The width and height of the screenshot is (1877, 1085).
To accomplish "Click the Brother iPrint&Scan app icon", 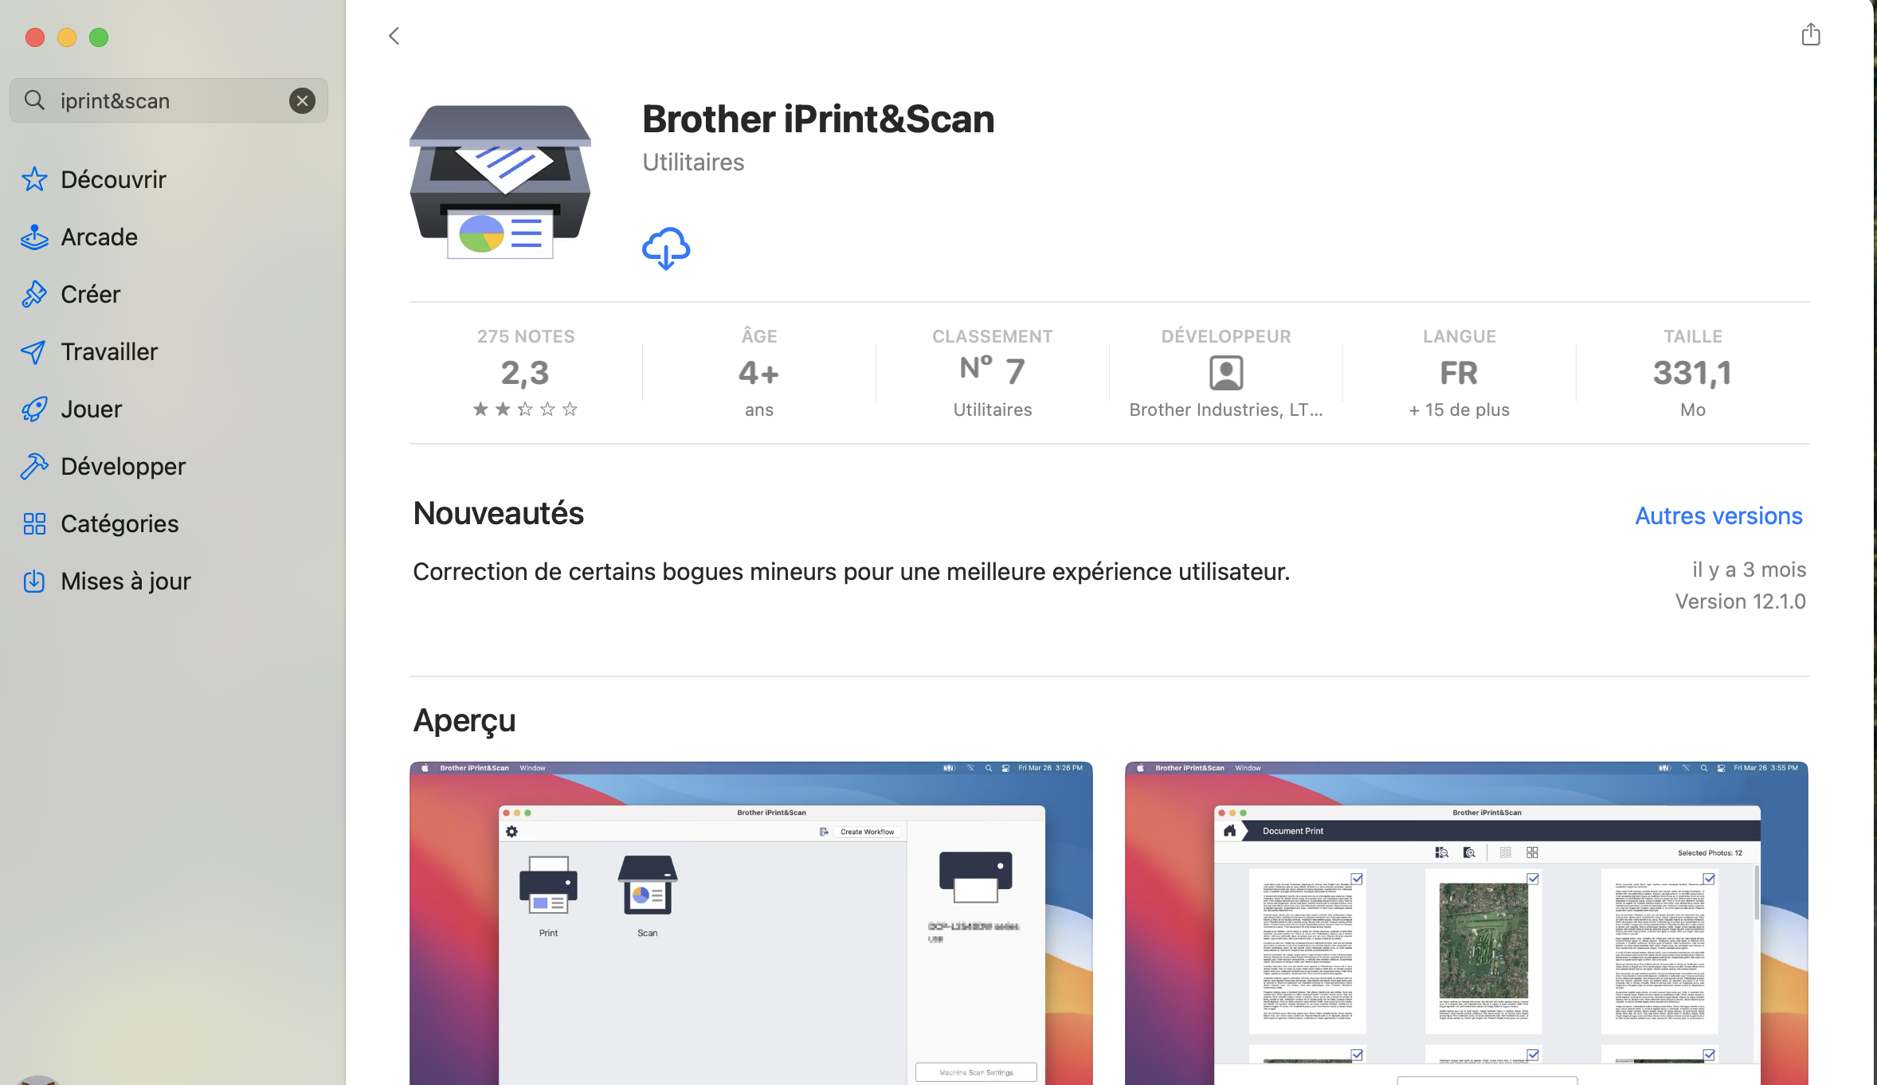I will coord(500,182).
